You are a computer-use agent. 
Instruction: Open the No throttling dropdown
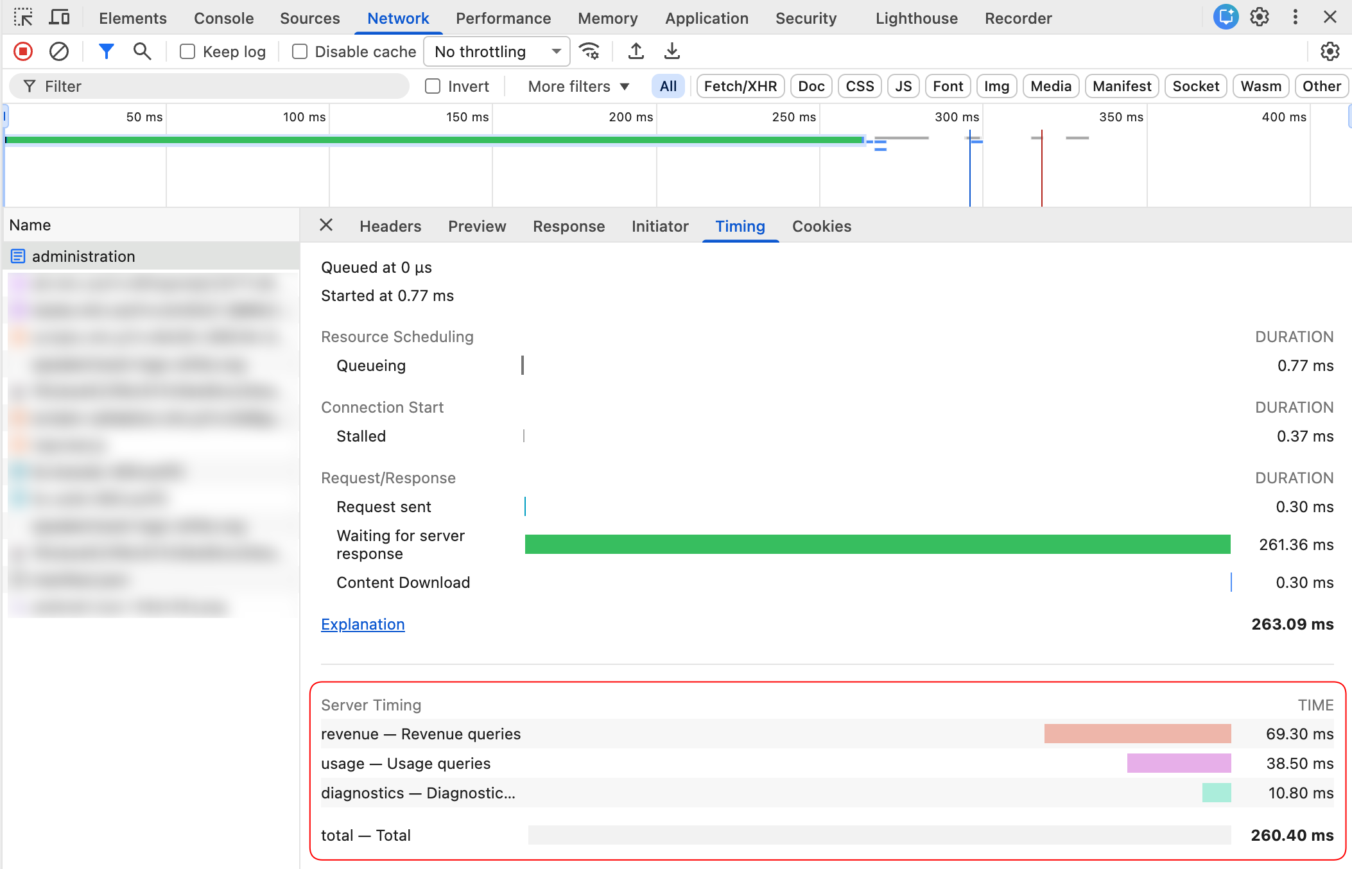click(497, 51)
